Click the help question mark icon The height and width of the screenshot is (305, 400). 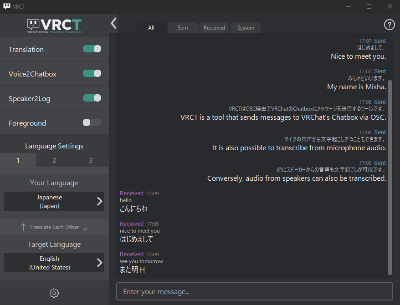(x=389, y=24)
